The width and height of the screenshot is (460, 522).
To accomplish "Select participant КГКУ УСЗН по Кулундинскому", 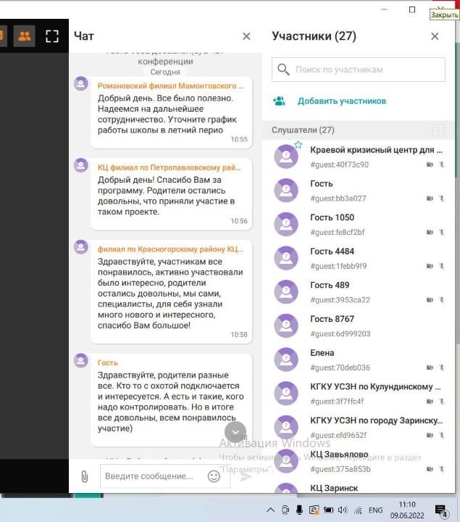I will point(359,394).
